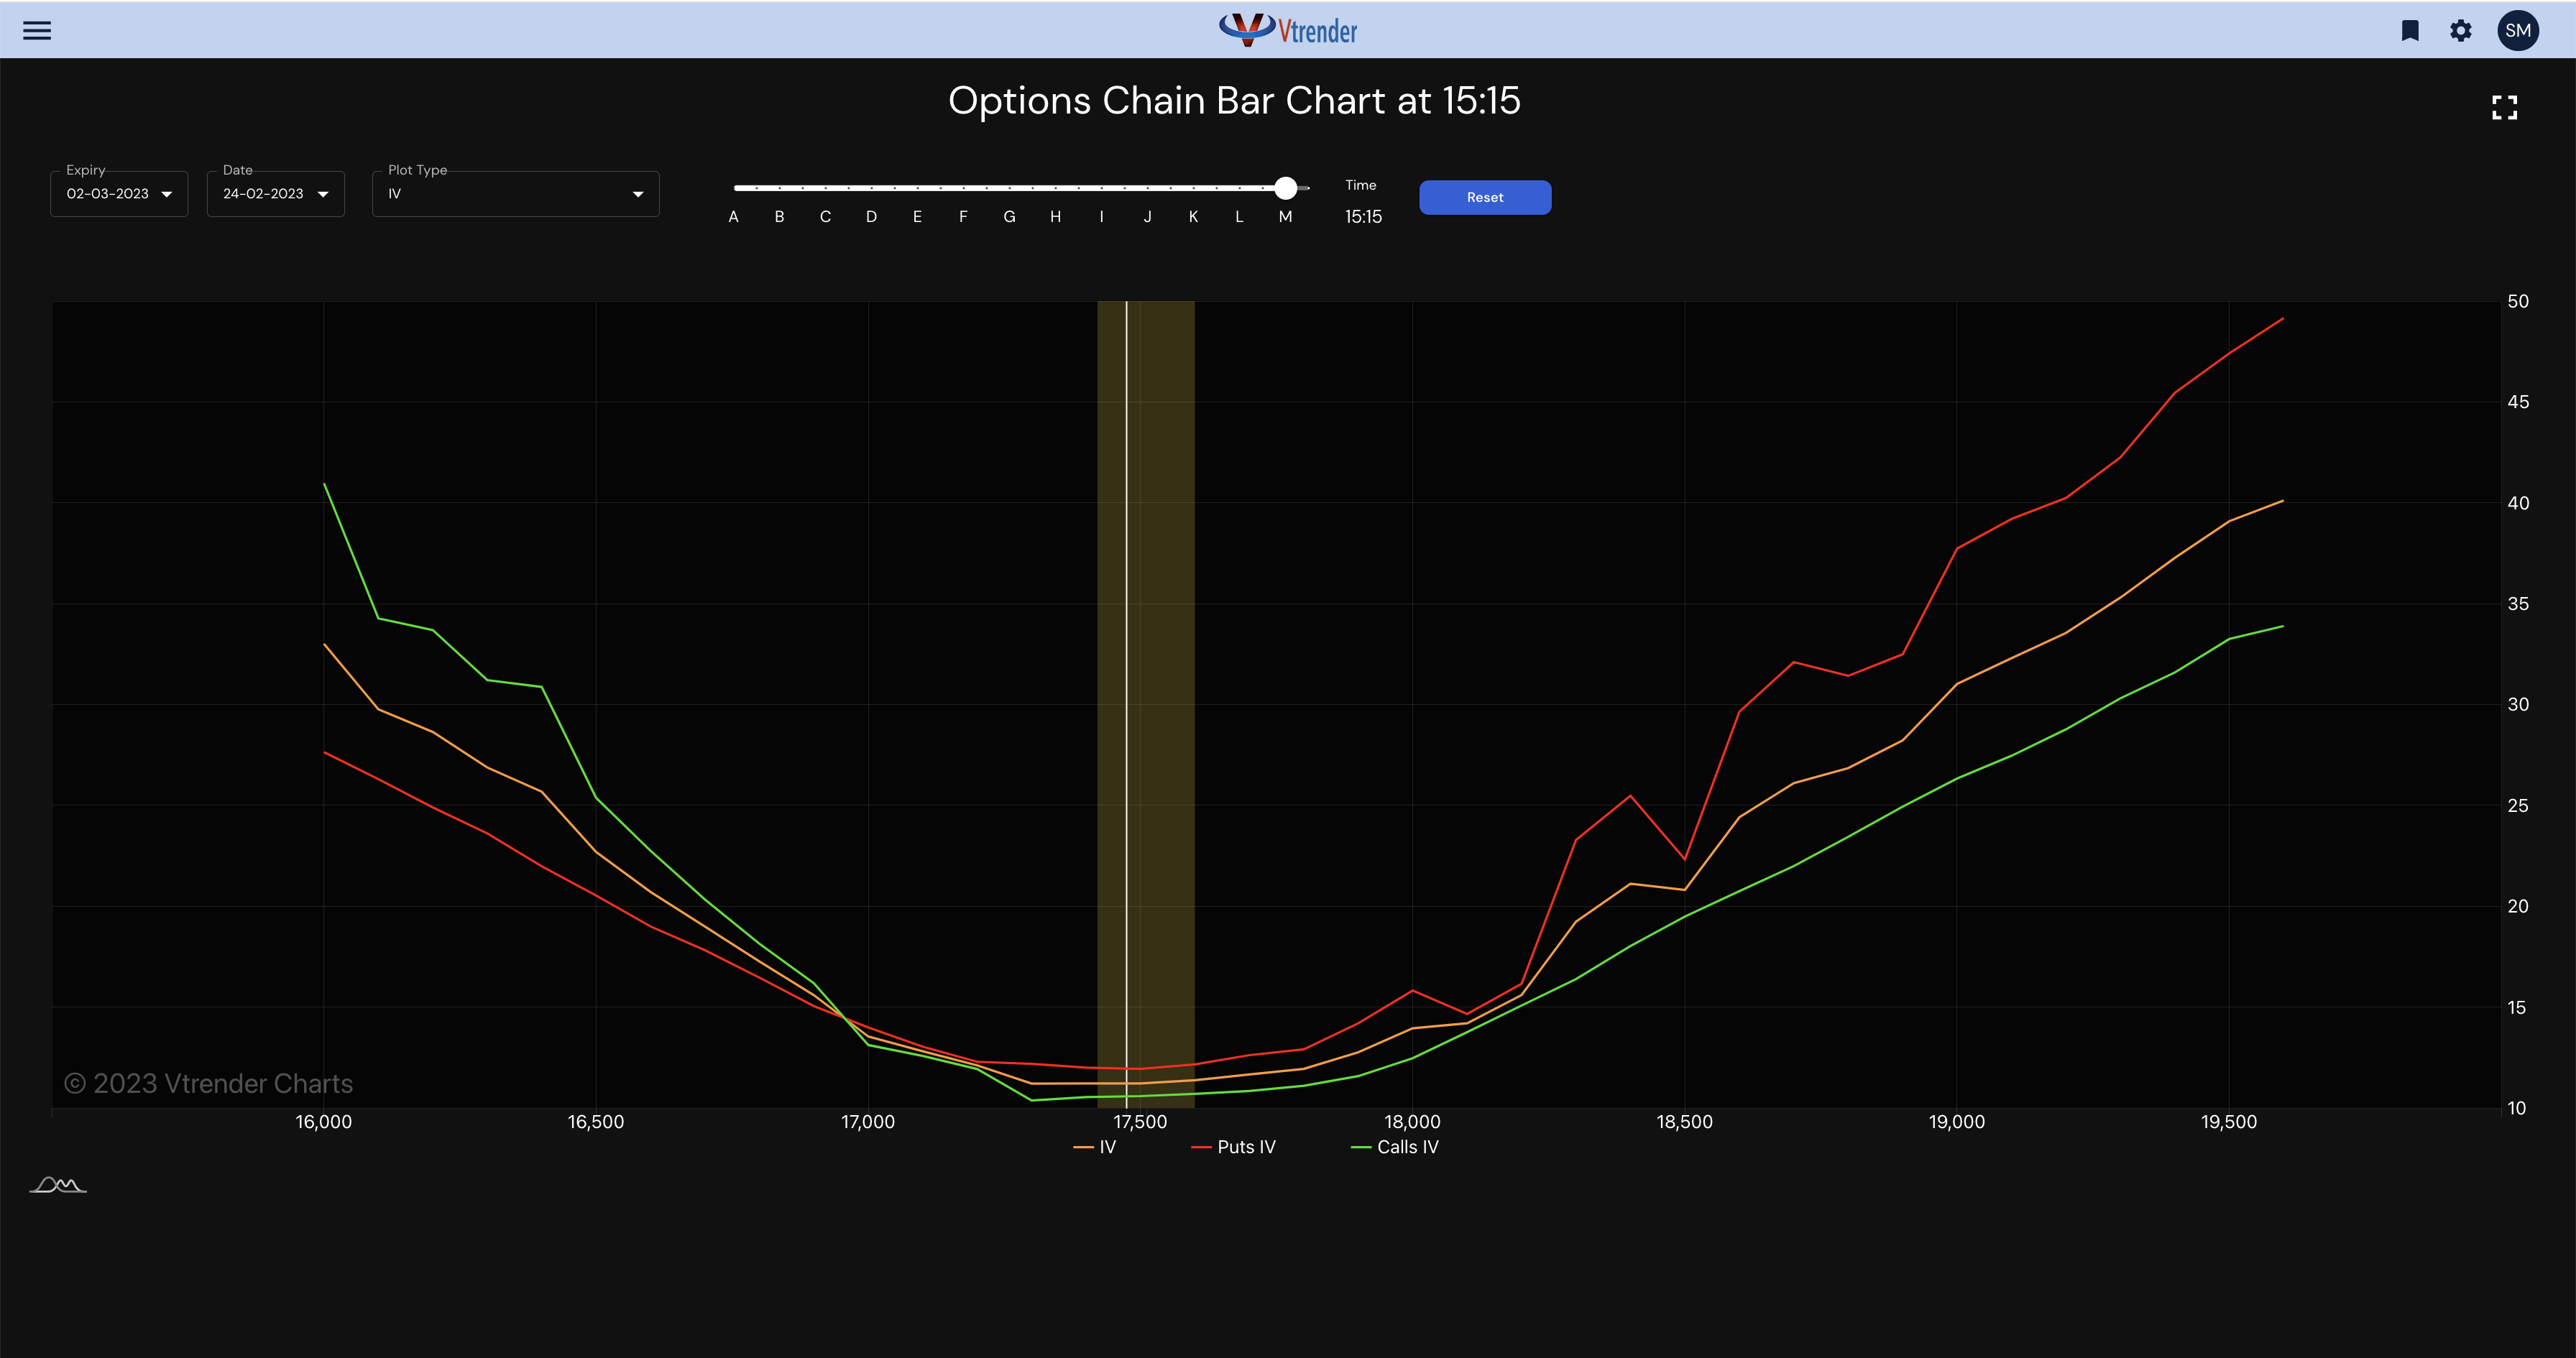Click the 16,000 x-axis label
Image resolution: width=2576 pixels, height=1358 pixels.
click(324, 1122)
